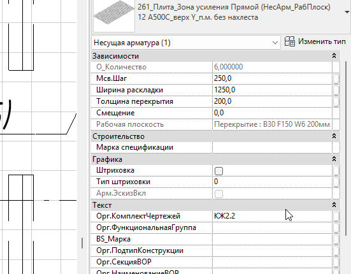Select the Толщина перекрытия parameter label

pyautogui.click(x=134, y=101)
